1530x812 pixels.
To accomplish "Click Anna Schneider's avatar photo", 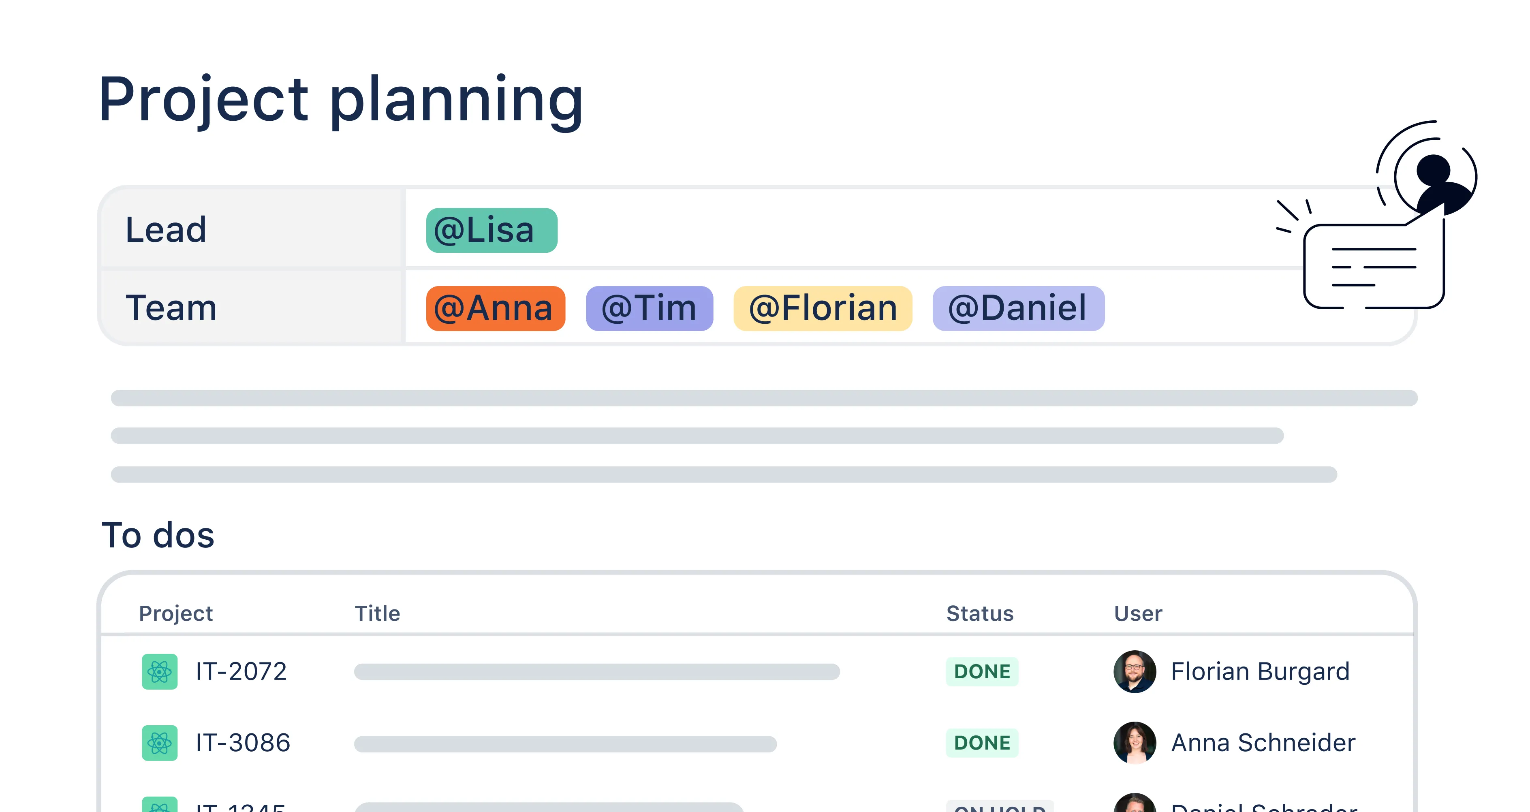I will tap(1135, 742).
